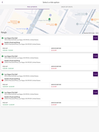Screen dimensions: 99x132
Task: Choose pick-up window 10:00 AM - 10:30 AM
Action: [x=9, y=87]
